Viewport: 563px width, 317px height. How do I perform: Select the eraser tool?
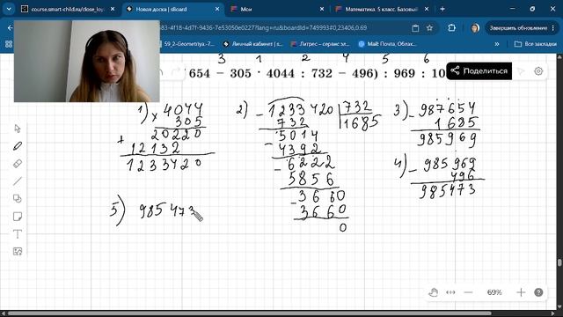point(18,164)
